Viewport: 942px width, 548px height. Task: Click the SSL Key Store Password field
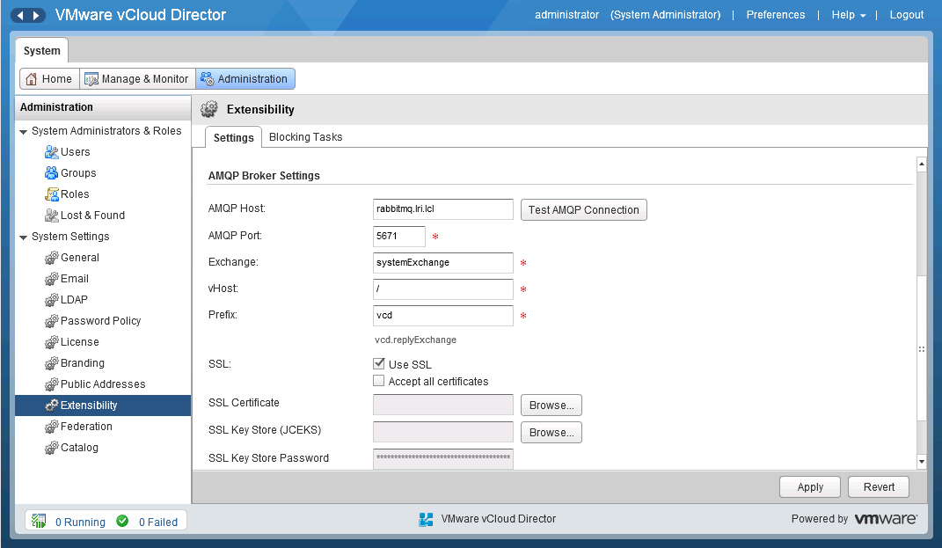tap(442, 458)
